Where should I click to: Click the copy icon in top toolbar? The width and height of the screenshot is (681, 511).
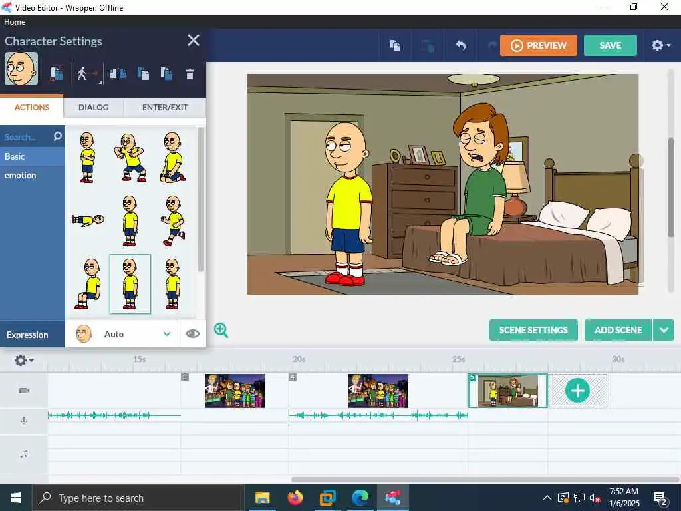click(395, 45)
